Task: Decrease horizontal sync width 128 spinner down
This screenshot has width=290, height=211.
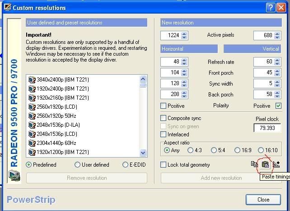Action: [184, 85]
